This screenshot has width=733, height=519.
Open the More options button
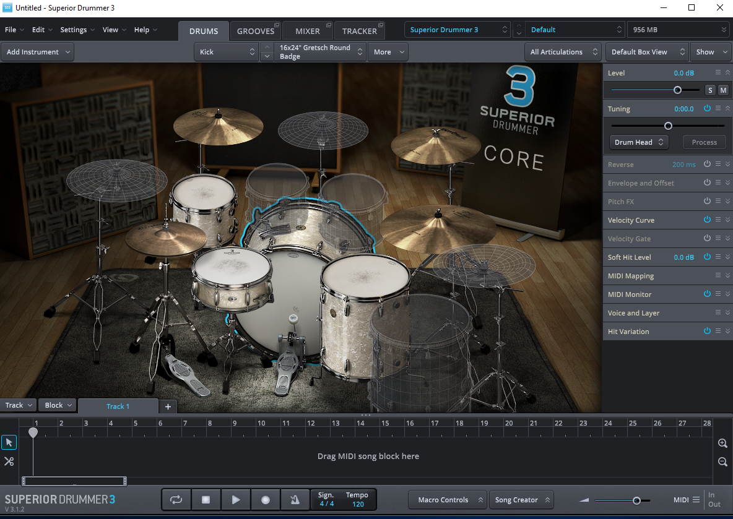(x=388, y=52)
